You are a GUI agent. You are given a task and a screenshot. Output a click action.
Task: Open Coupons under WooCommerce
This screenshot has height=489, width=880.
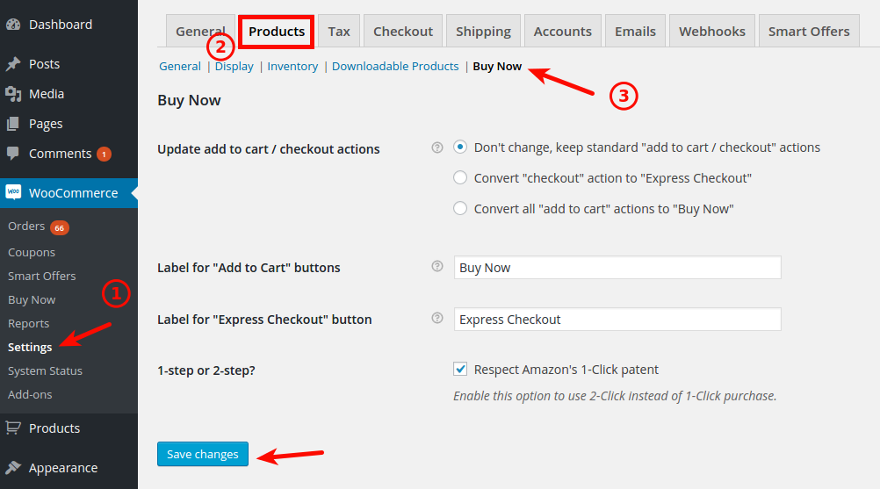coord(32,252)
